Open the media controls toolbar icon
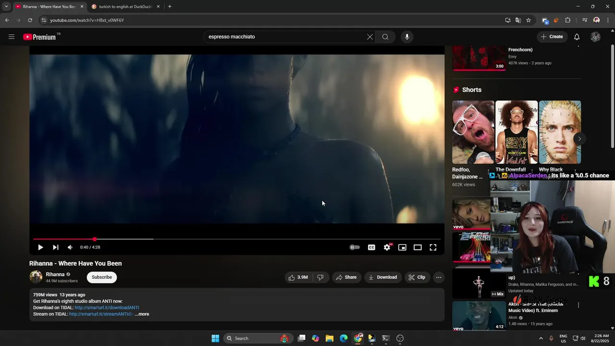 coord(585,20)
